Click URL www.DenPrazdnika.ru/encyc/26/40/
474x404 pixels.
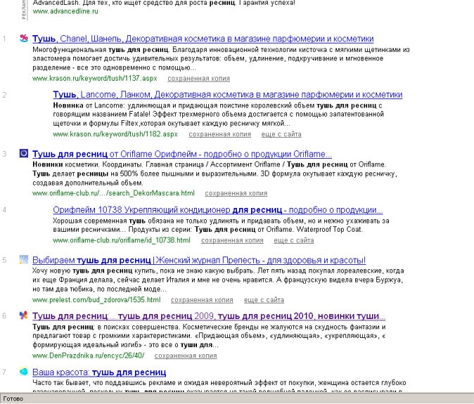coord(89,356)
